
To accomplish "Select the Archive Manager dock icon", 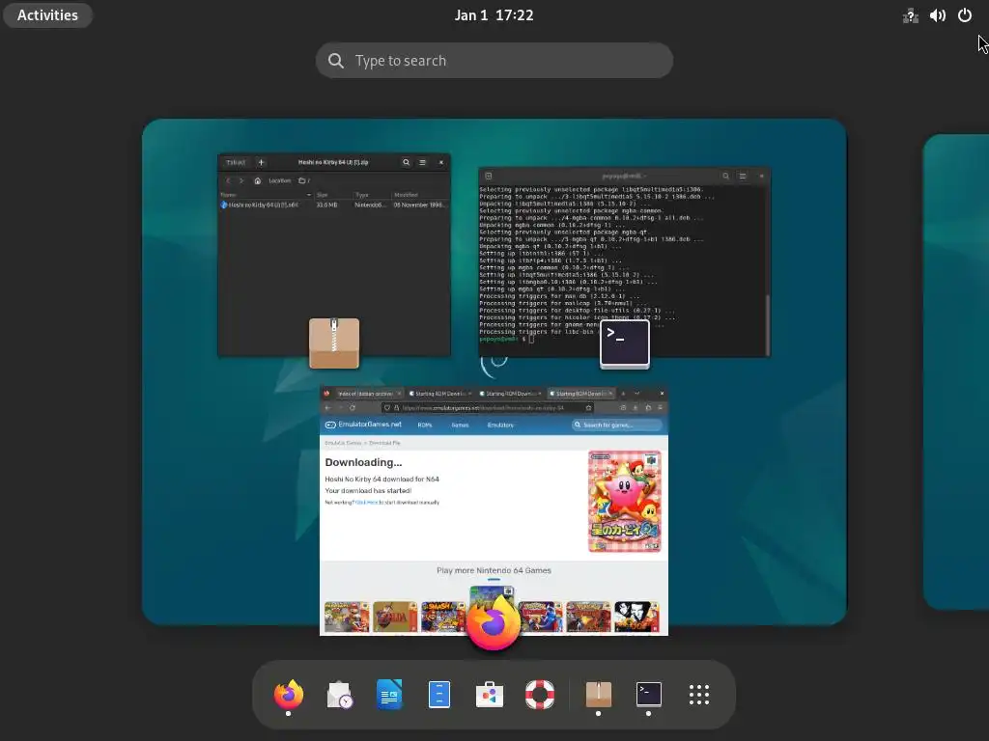I will coord(598,695).
